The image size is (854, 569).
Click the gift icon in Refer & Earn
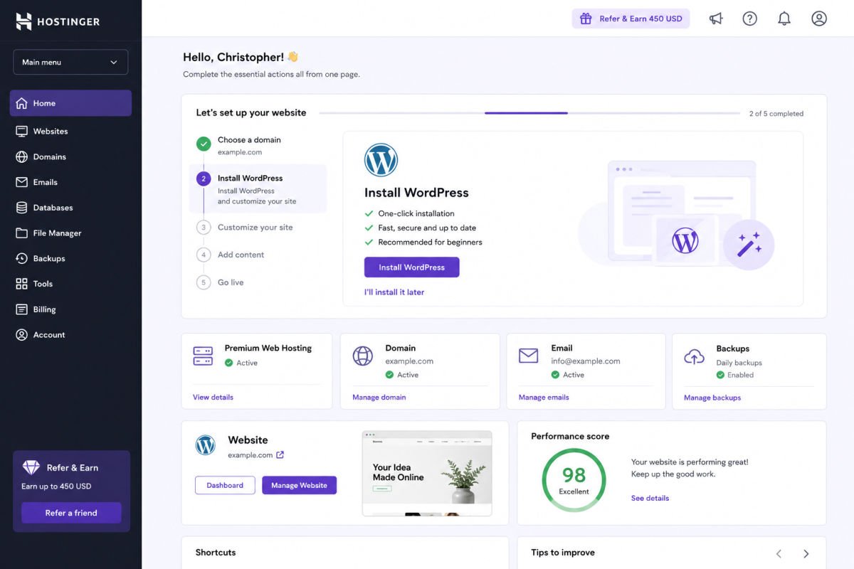586,18
